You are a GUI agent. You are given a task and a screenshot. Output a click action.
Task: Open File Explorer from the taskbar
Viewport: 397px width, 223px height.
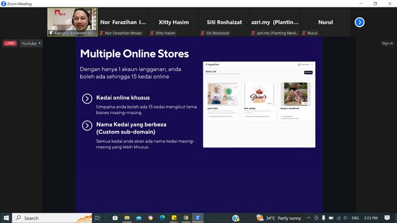click(127, 218)
